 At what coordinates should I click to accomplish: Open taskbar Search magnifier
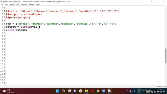(x=63, y=91)
